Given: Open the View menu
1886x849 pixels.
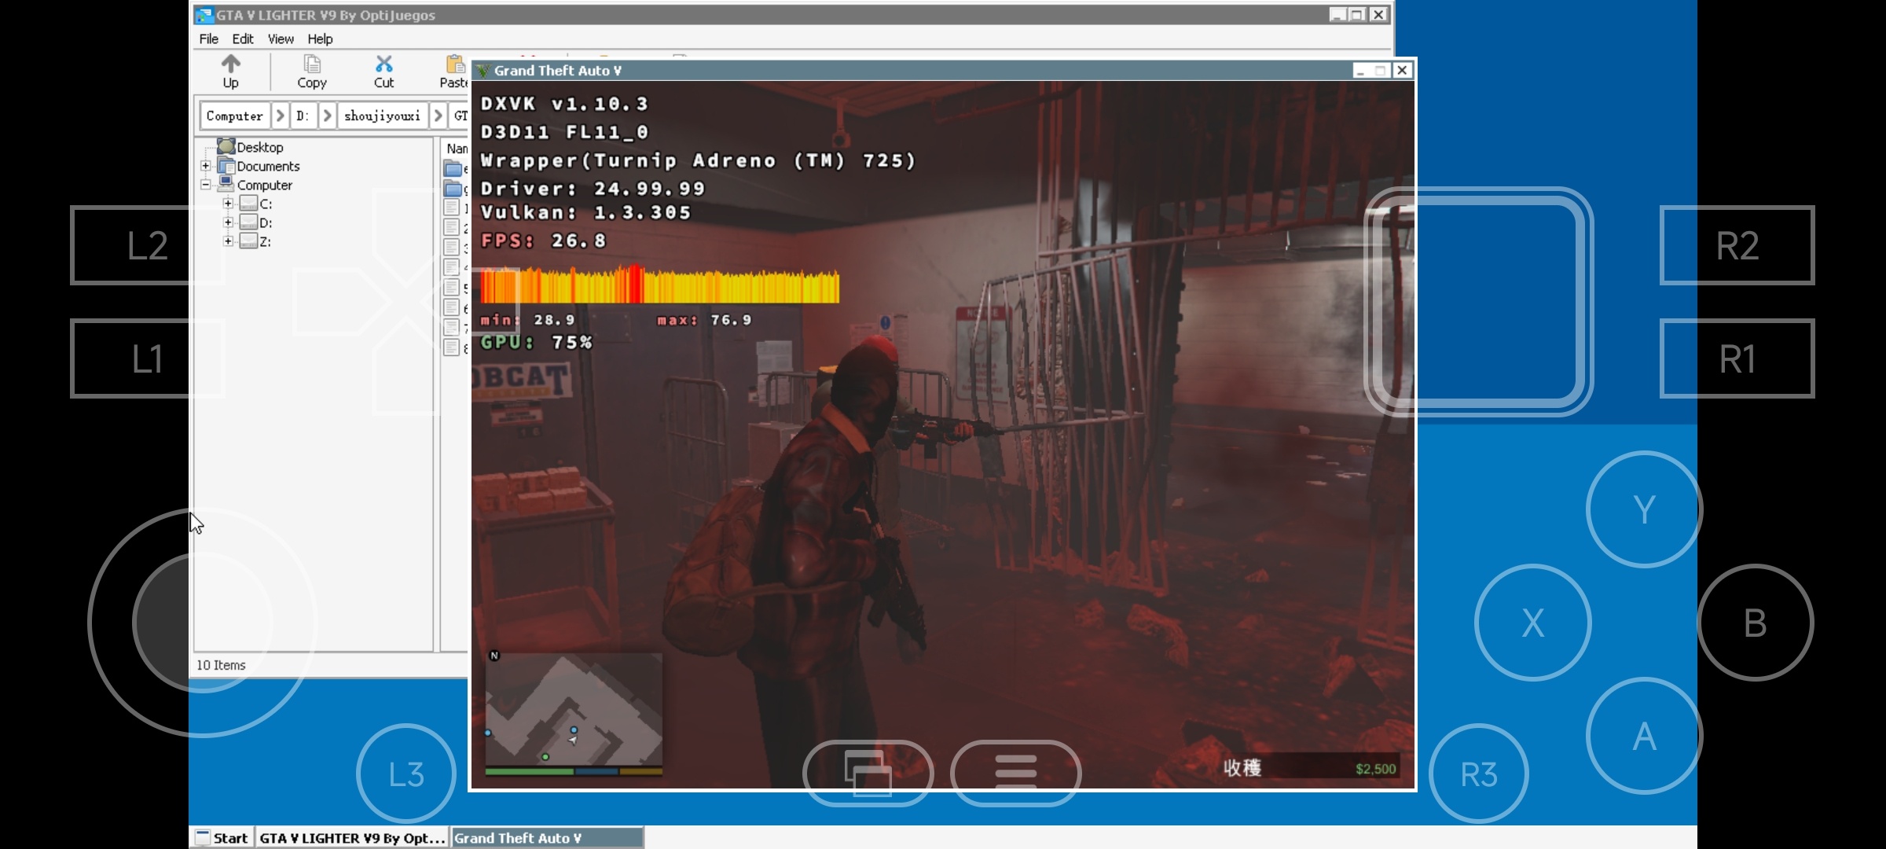Looking at the screenshot, I should click(281, 39).
